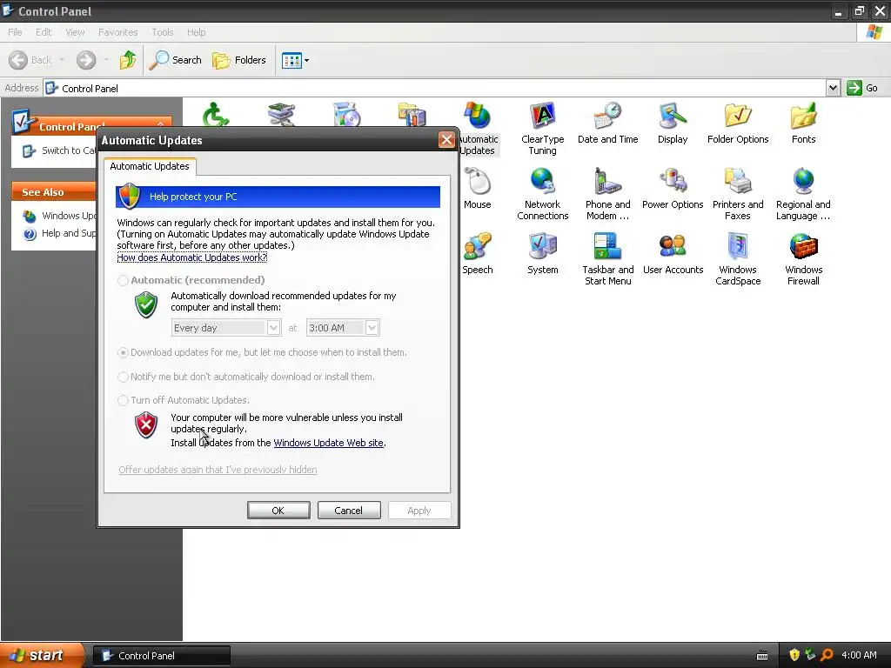Screen dimensions: 891x668
Task: Open the Windows CardSpace icon
Action: click(738, 259)
